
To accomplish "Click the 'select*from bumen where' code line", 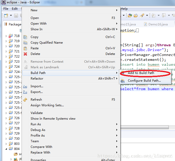I will (147, 89).
